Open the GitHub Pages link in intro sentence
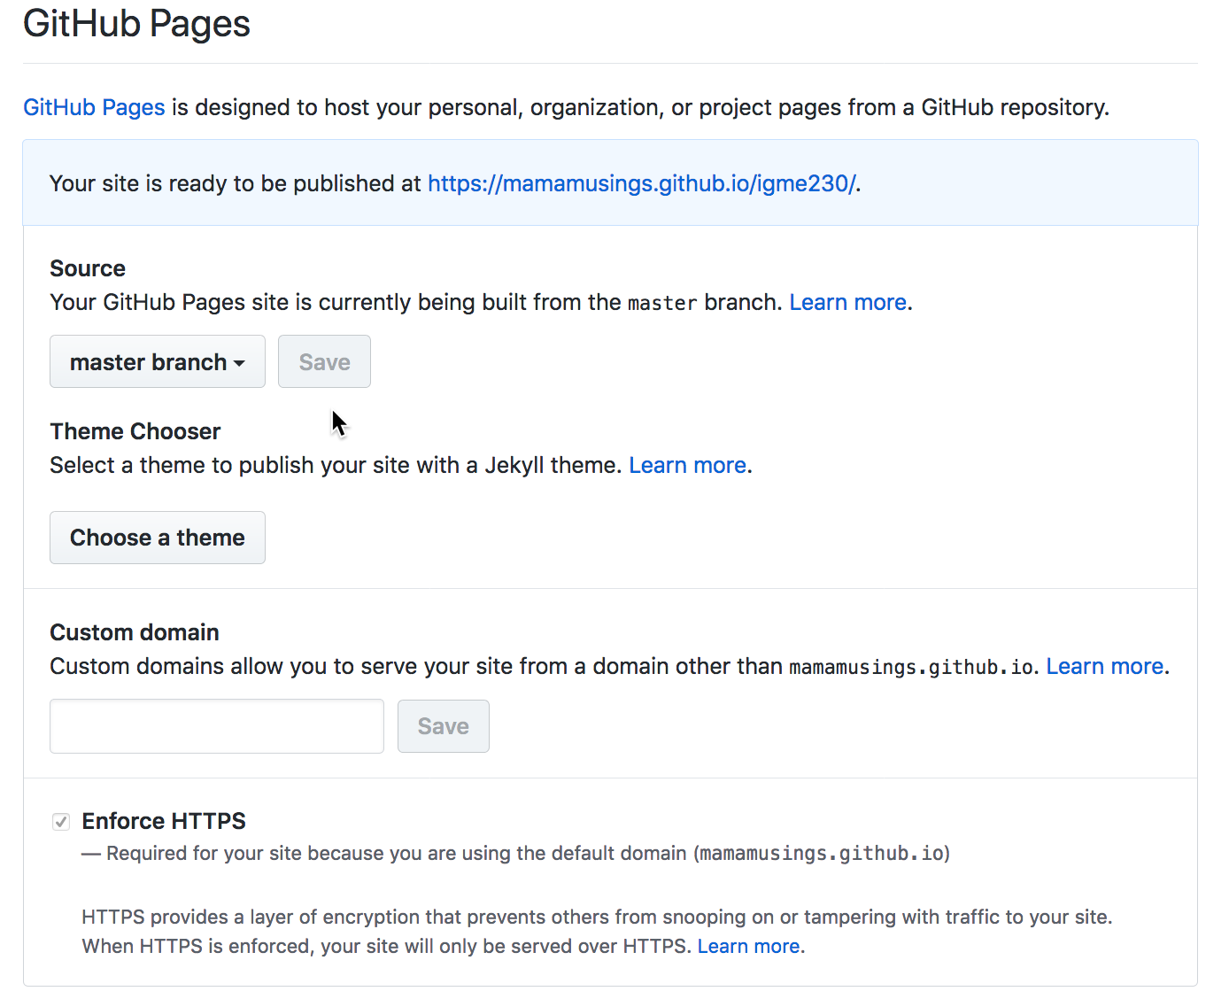This screenshot has width=1229, height=999. (x=94, y=107)
